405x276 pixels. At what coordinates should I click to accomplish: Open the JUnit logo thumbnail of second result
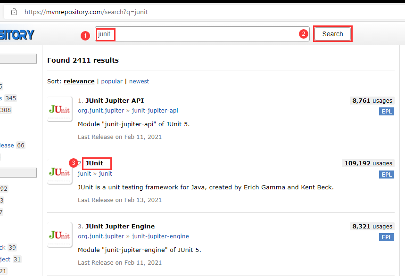tap(60, 172)
